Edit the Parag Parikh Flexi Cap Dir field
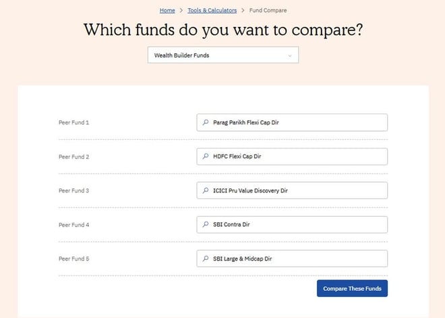 297,123
